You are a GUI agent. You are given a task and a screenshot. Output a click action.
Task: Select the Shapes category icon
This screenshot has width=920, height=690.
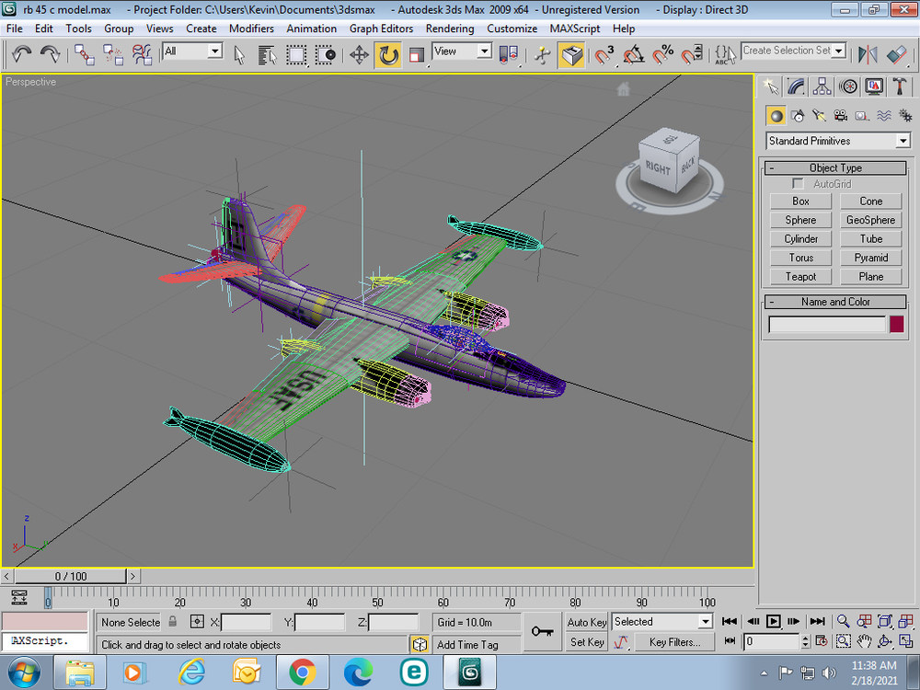pos(798,116)
